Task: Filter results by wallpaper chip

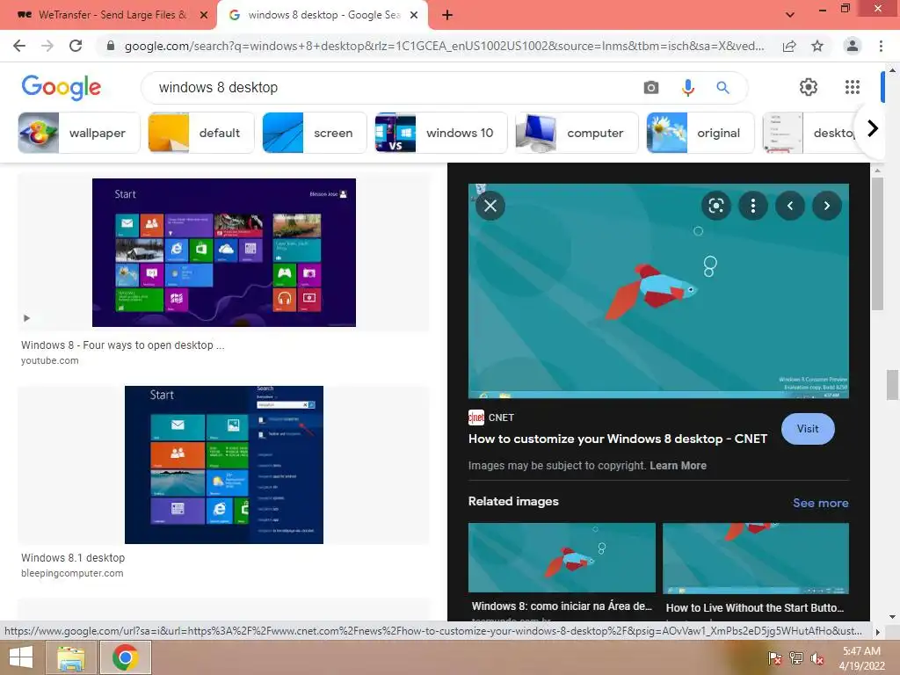Action: pos(78,133)
